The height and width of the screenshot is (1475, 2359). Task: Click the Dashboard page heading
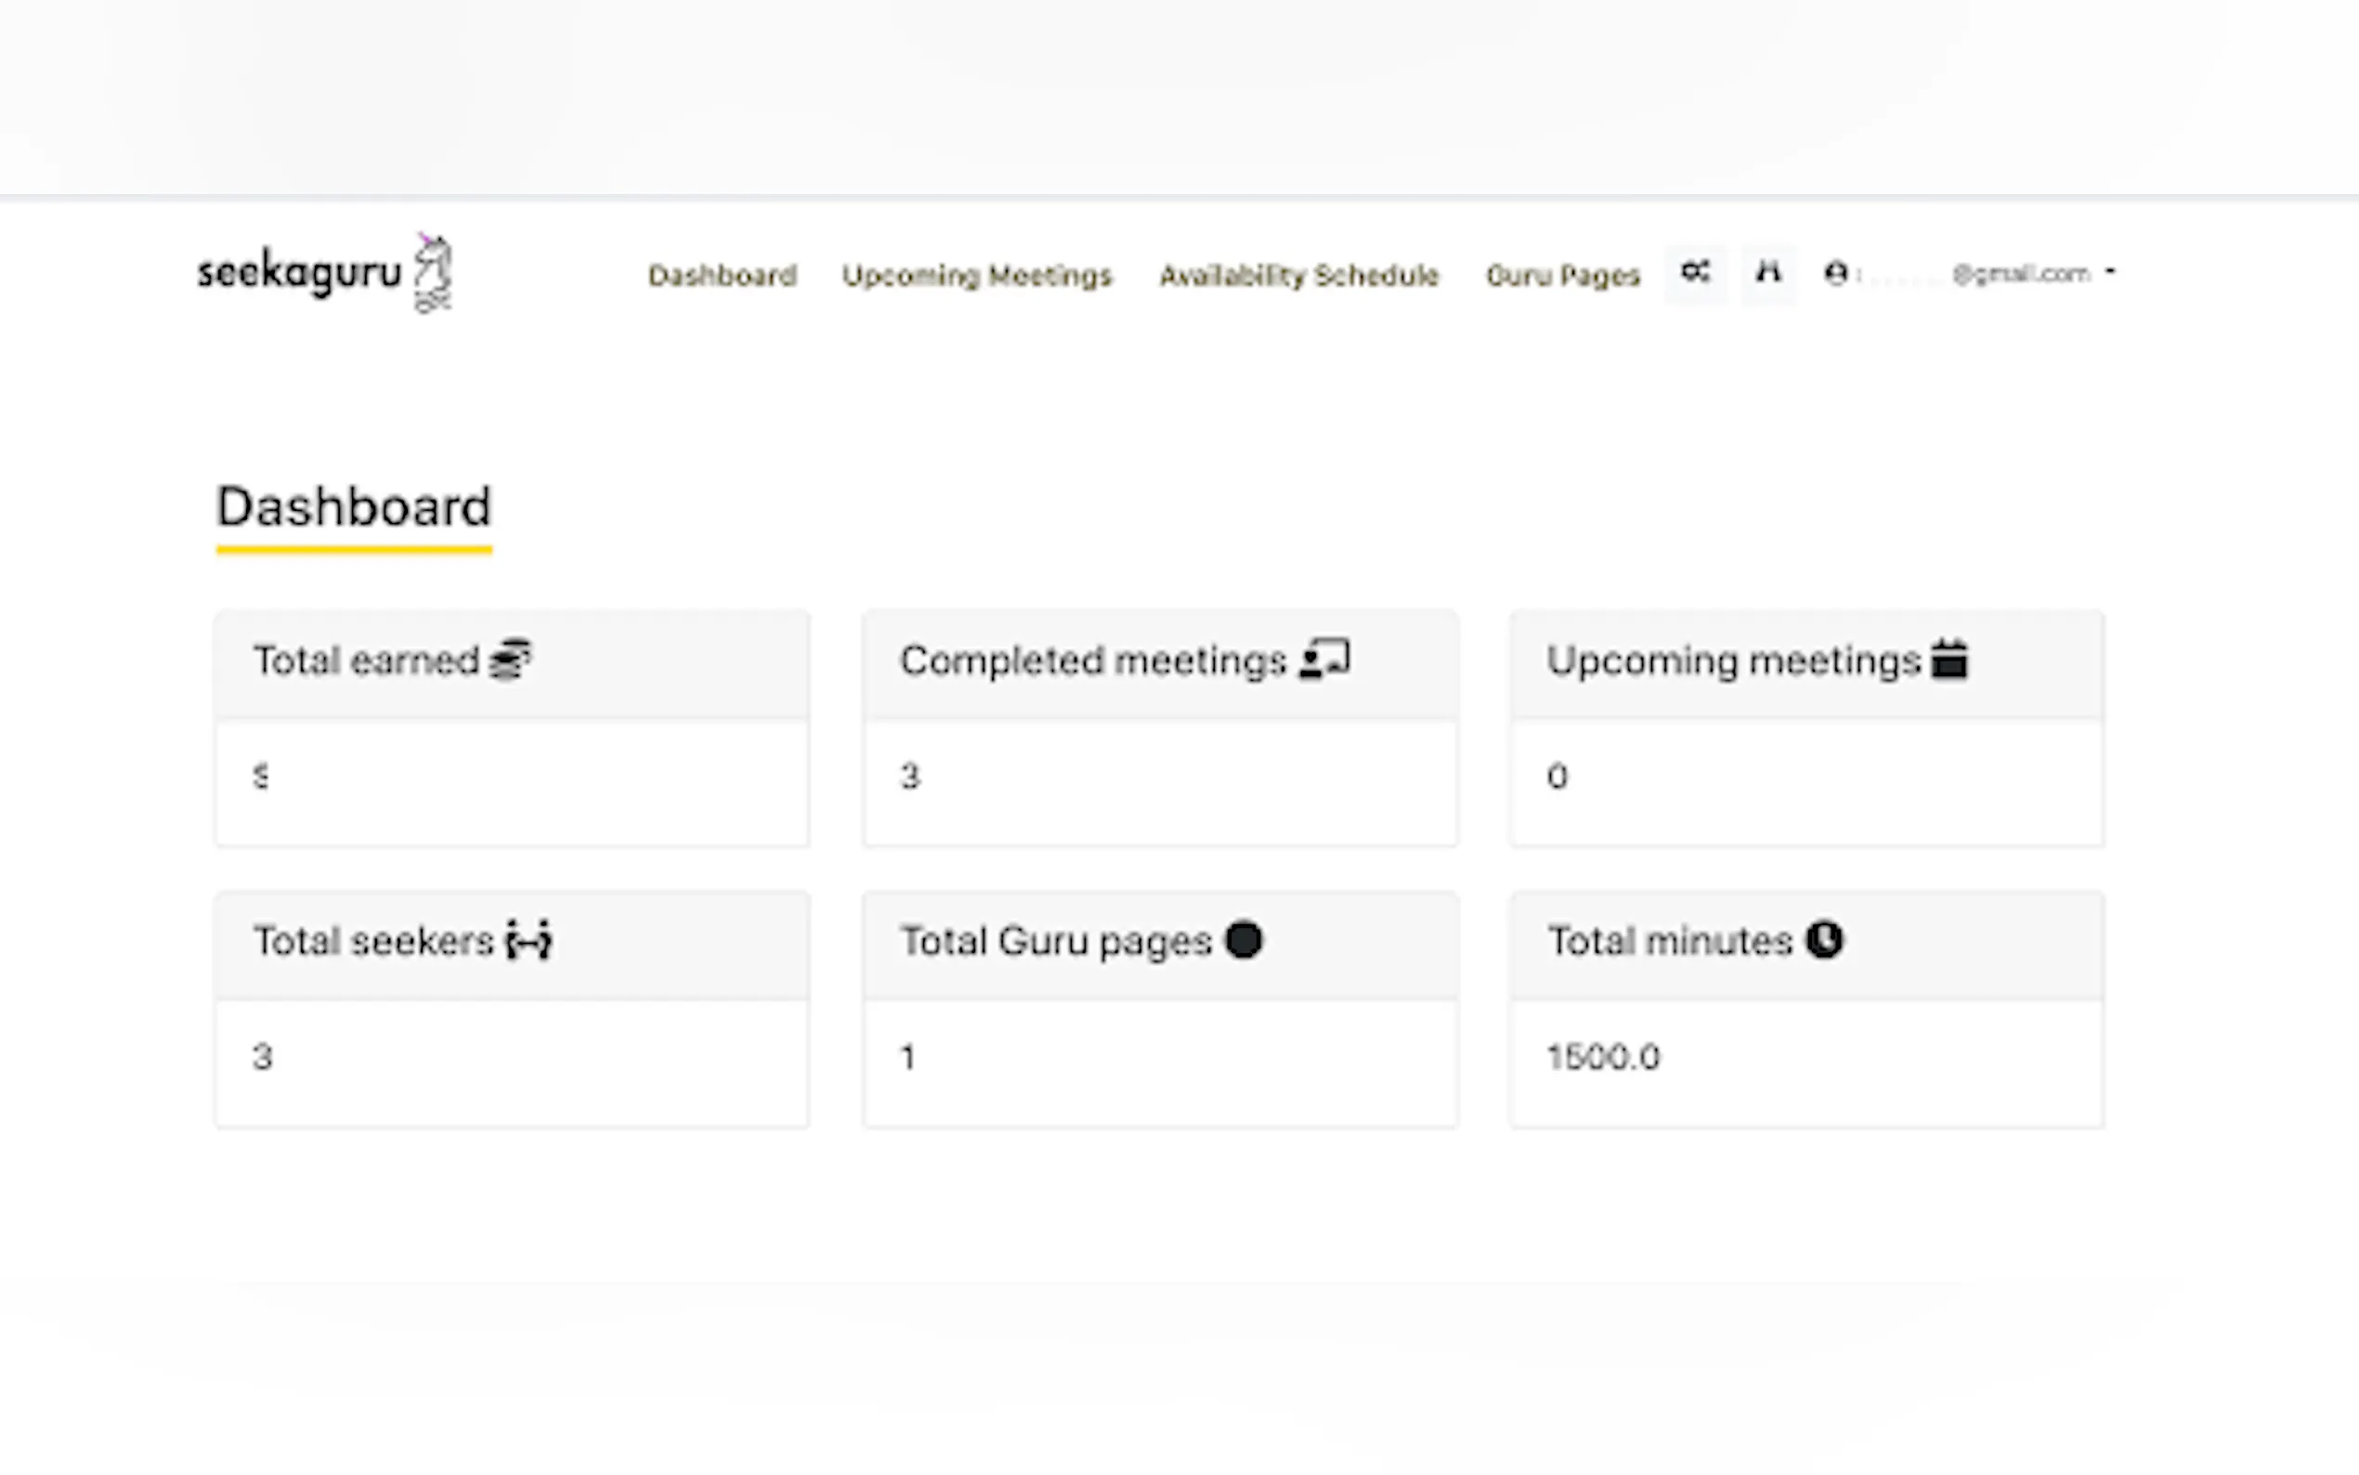353,508
